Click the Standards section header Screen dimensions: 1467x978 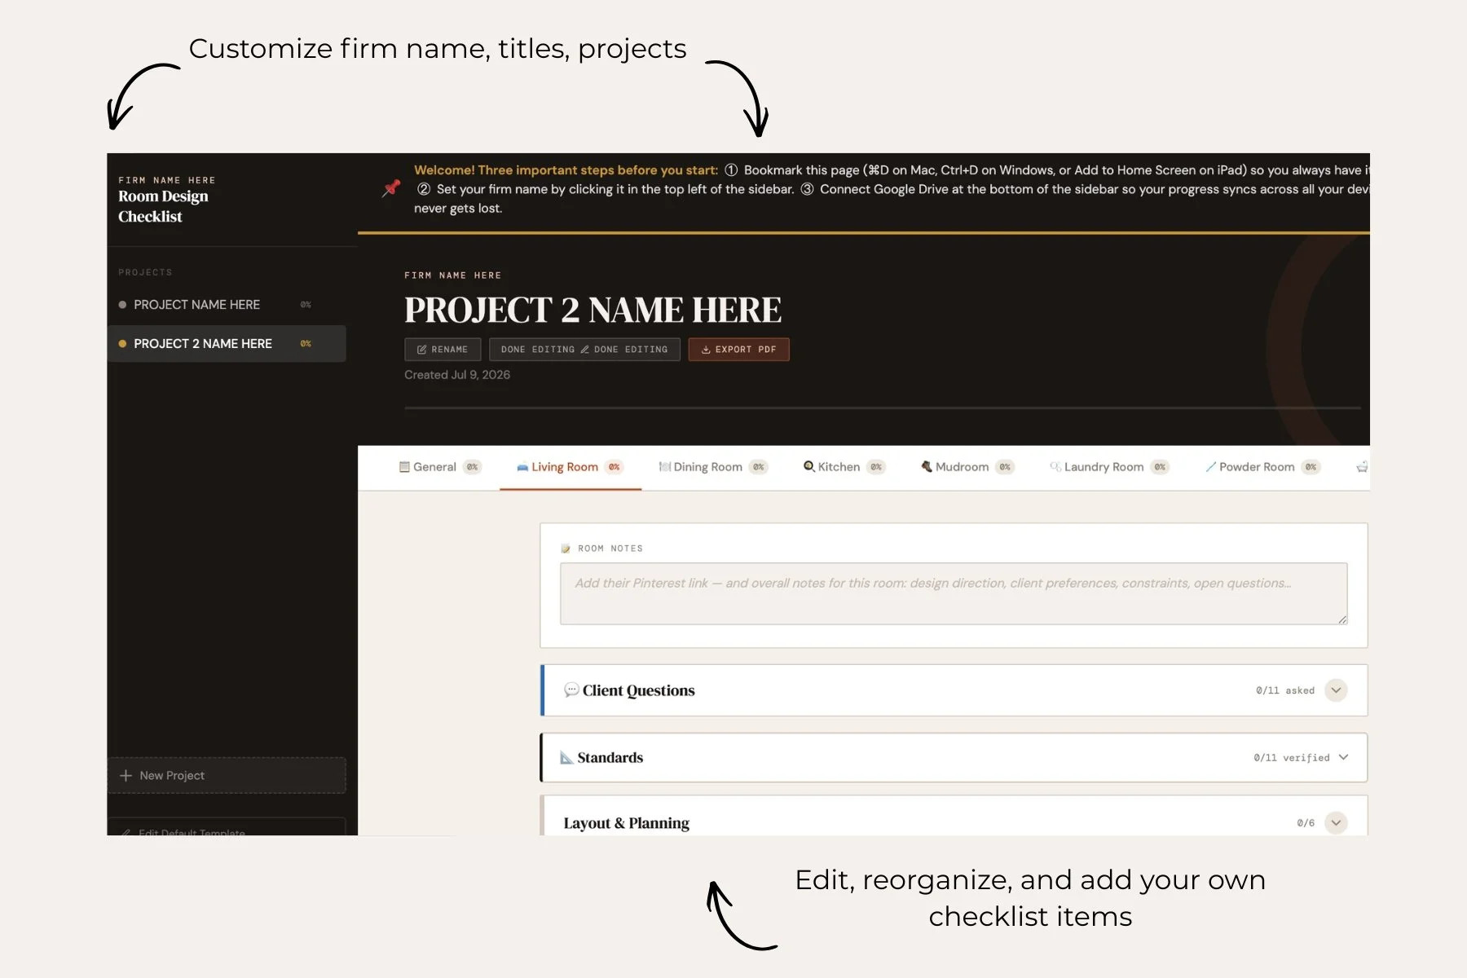(954, 757)
